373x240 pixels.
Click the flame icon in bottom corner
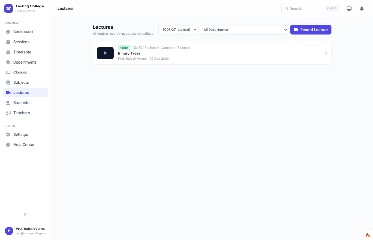[x=368, y=235]
